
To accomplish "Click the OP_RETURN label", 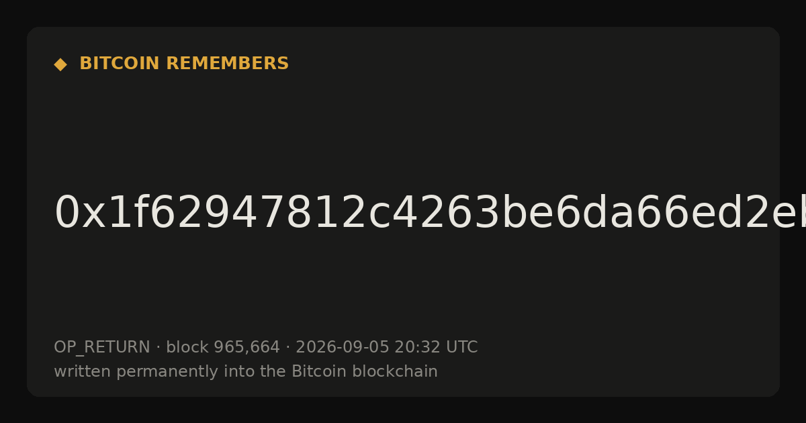I will tap(102, 348).
